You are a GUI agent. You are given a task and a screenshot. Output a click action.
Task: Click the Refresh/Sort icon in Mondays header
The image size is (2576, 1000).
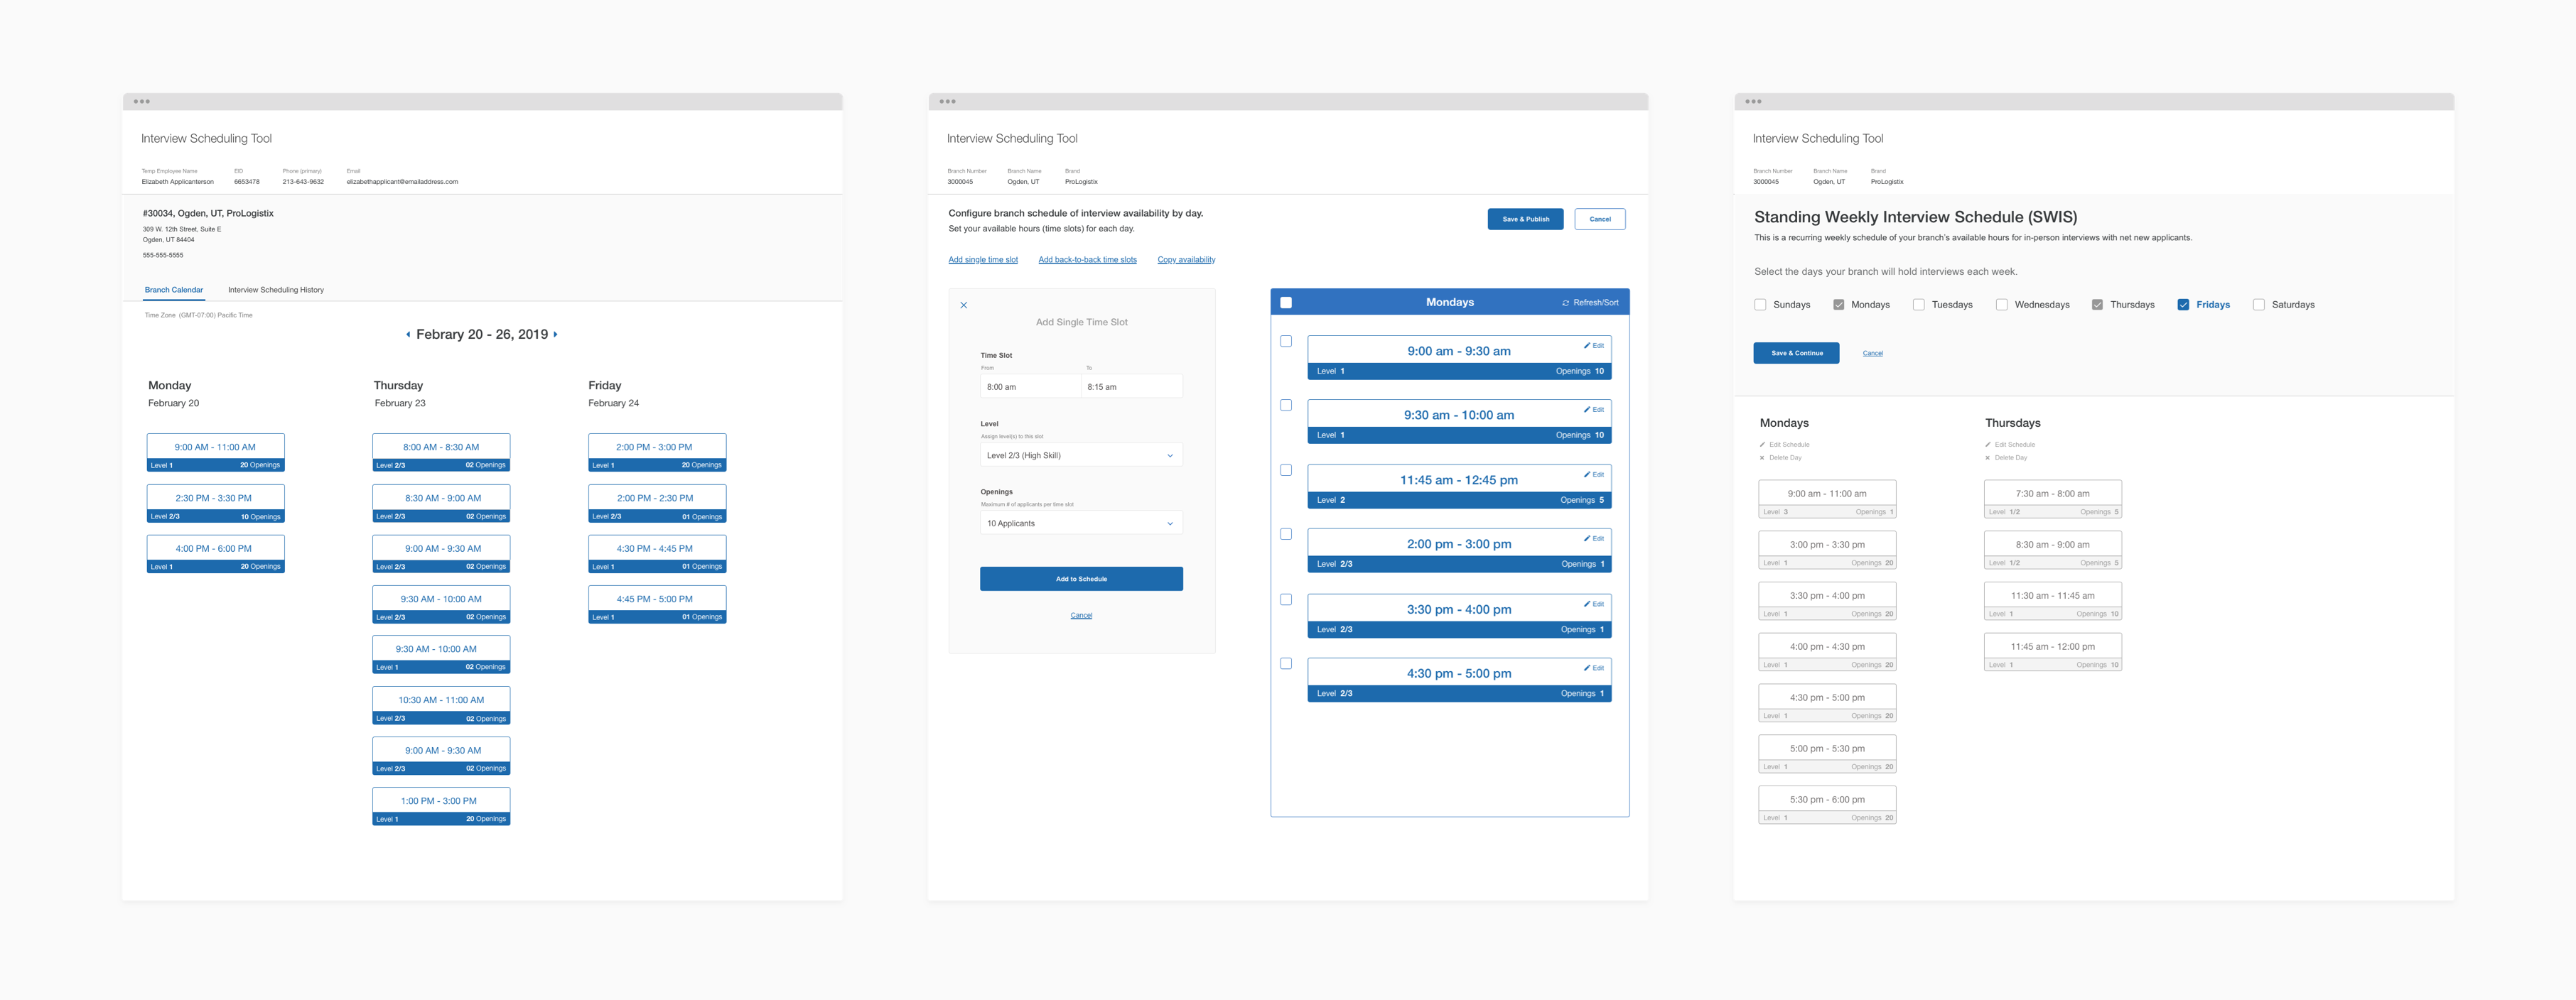[x=1566, y=303]
